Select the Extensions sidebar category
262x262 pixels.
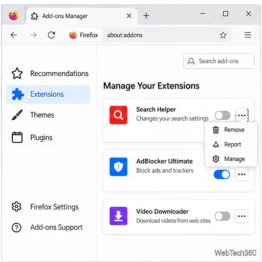[48, 94]
